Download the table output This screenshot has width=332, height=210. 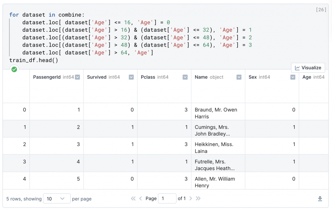[x=320, y=199]
